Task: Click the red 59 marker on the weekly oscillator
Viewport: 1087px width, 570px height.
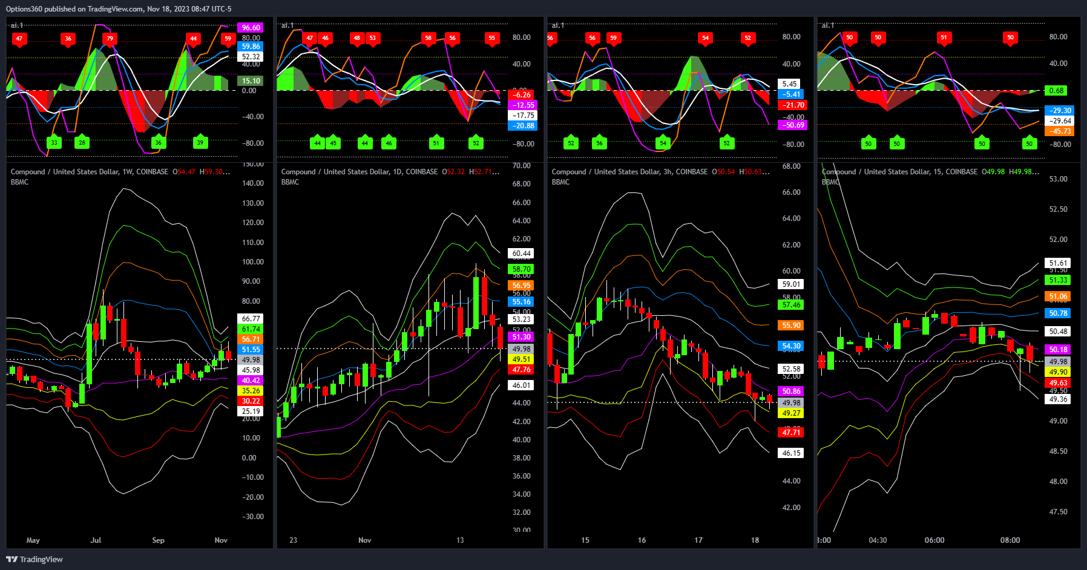Action: (228, 39)
